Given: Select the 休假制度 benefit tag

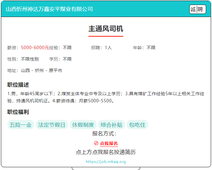Looking at the screenshot, I should 83,125.
